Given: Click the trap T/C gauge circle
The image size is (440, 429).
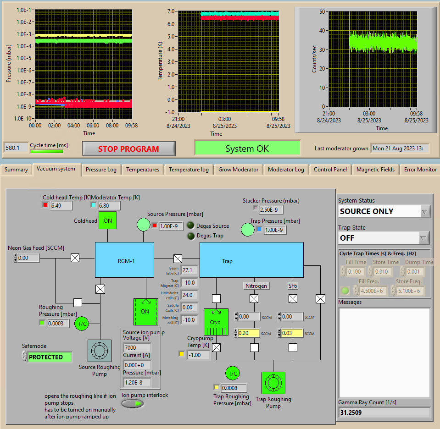Looking at the screenshot, I should (x=233, y=374).
